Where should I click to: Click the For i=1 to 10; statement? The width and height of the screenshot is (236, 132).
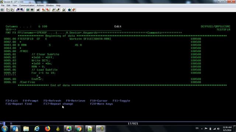click(44, 73)
